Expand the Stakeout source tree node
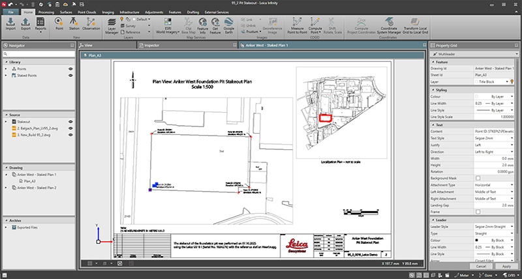 point(6,121)
